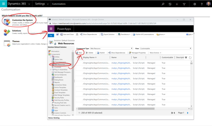Click the PowerApps waffle launcher icon
The height and width of the screenshot is (126, 212).
click(51, 29)
